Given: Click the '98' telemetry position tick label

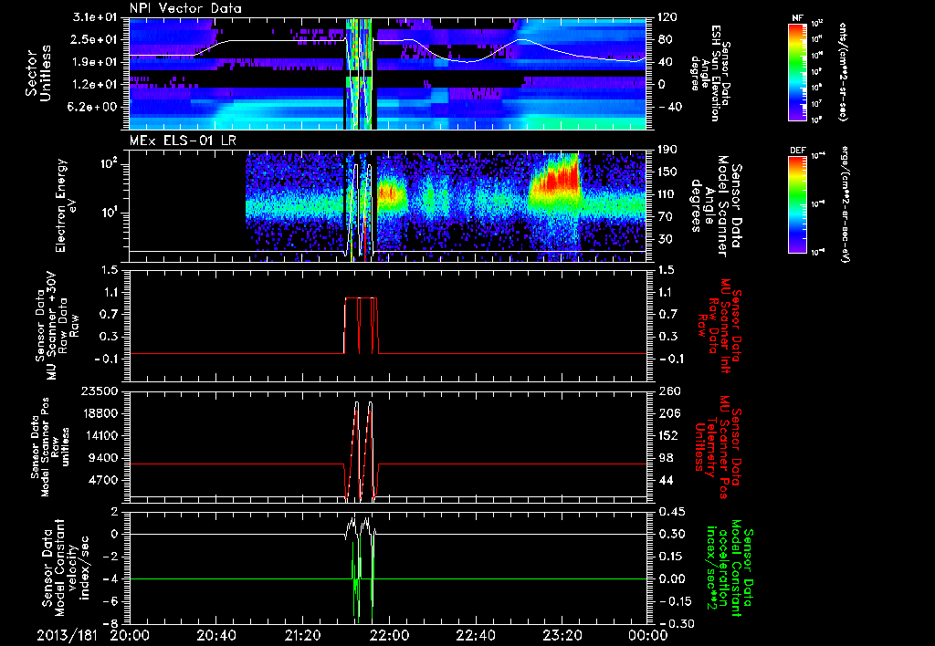Looking at the screenshot, I should tap(665, 458).
